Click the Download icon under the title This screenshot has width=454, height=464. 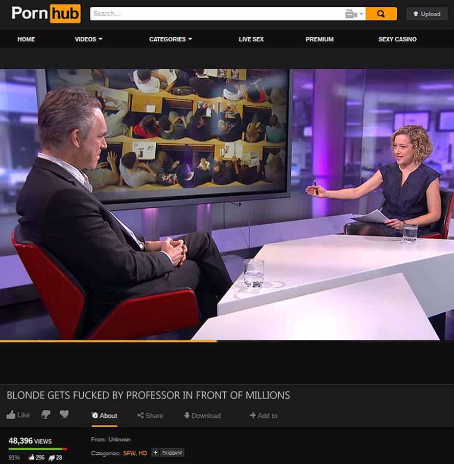tap(186, 415)
